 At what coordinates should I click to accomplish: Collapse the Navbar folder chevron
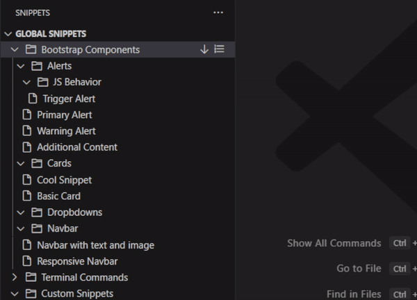coord(20,228)
